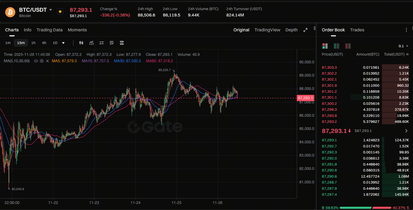Toggle the favorite star for BTC/USDT
The image size is (413, 210).
tap(60, 12)
